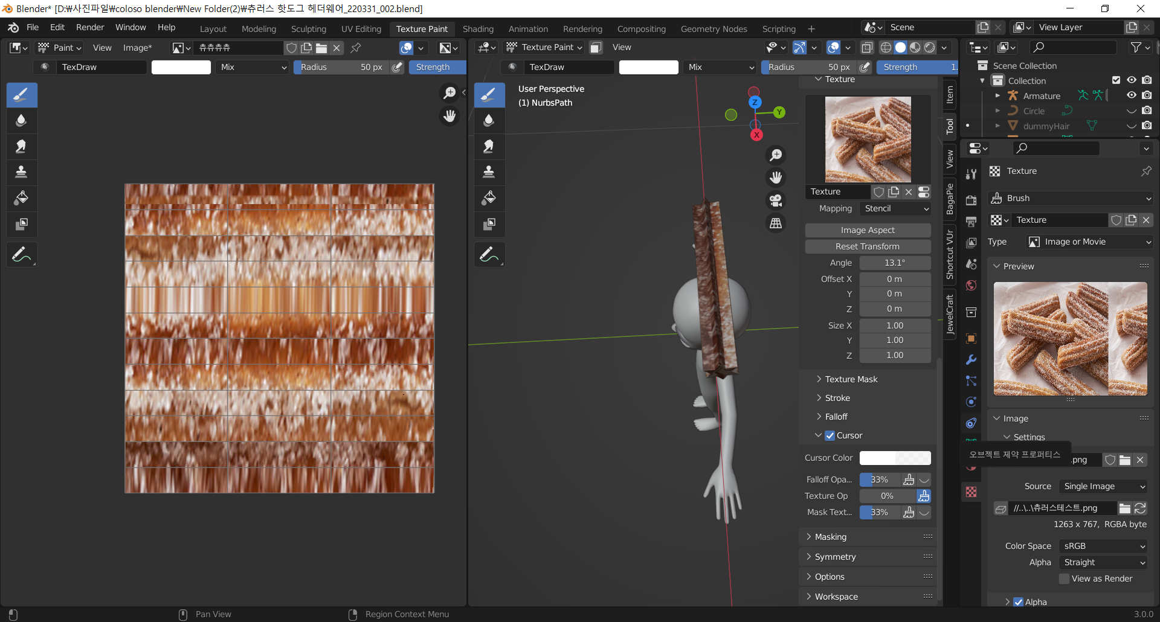This screenshot has height=622, width=1160.
Task: Select Draw brush tool in image editor
Action: pos(22,95)
